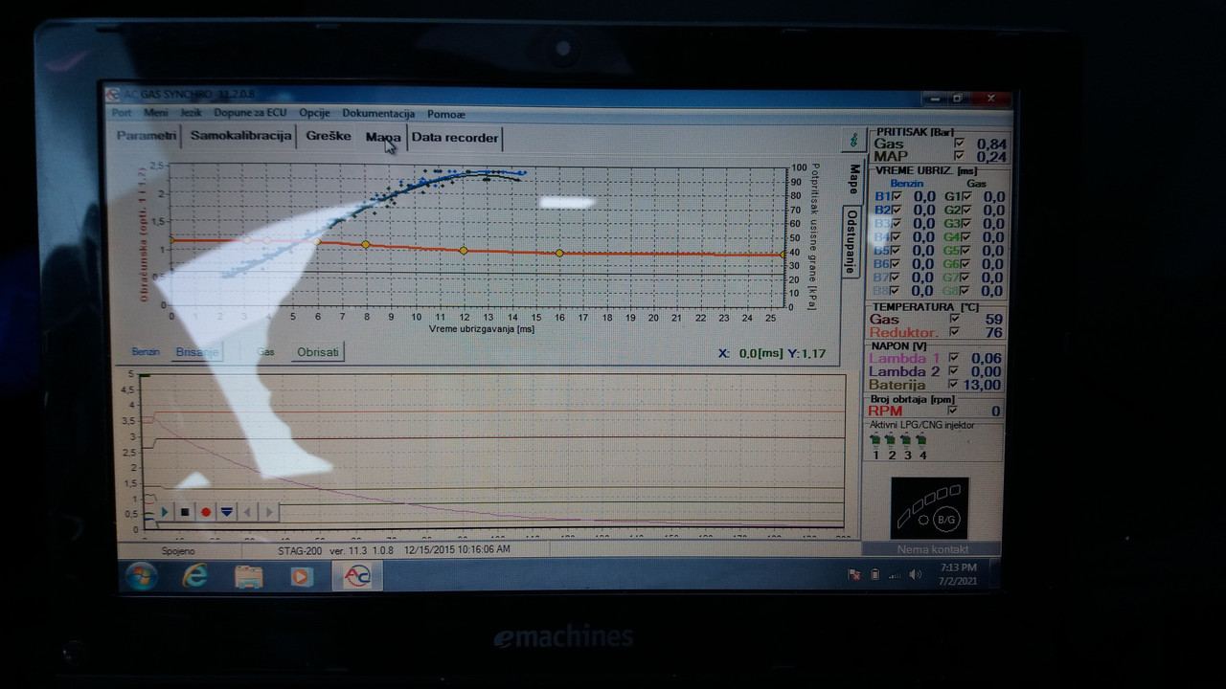
Task: Open the Windows Start menu
Action: tap(142, 577)
